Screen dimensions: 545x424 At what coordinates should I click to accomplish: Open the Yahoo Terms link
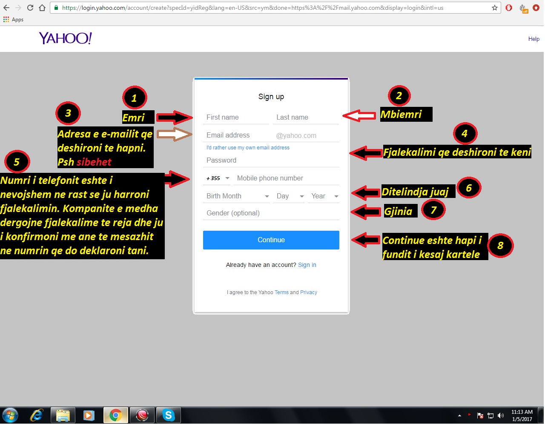(x=281, y=292)
